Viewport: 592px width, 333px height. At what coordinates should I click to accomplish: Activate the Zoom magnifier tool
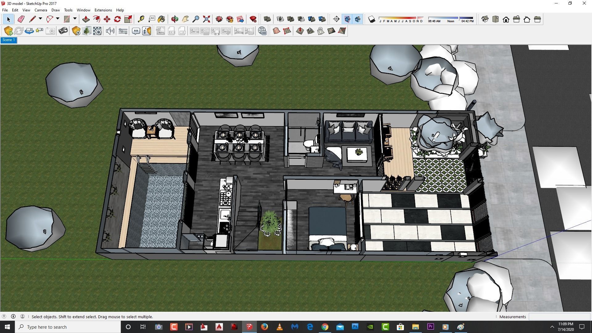(196, 19)
